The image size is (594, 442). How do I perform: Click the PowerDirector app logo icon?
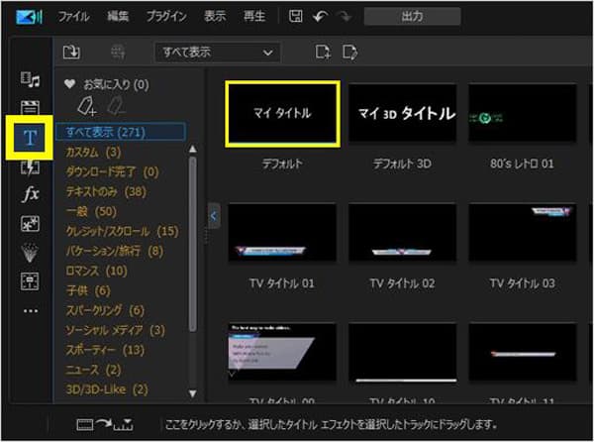pyautogui.click(x=29, y=17)
